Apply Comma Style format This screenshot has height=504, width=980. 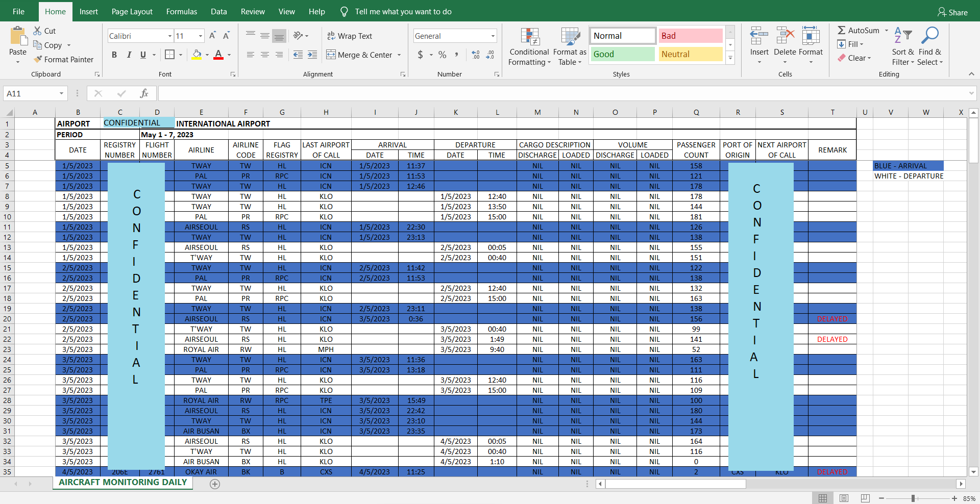(456, 55)
